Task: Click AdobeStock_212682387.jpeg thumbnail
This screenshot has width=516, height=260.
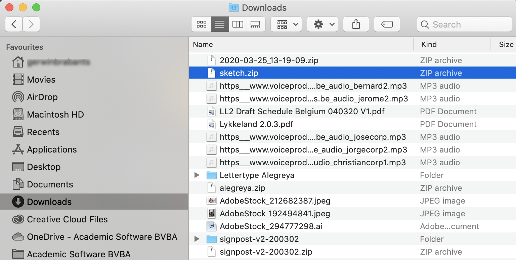Action: (x=211, y=201)
